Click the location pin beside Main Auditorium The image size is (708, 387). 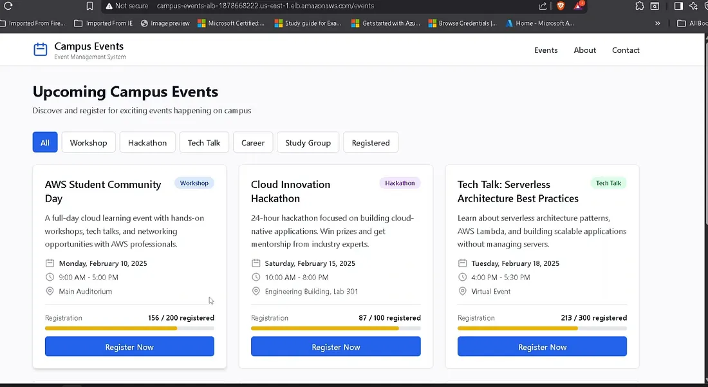(x=50, y=291)
